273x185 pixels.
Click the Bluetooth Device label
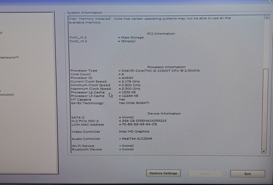pyautogui.click(x=87, y=150)
